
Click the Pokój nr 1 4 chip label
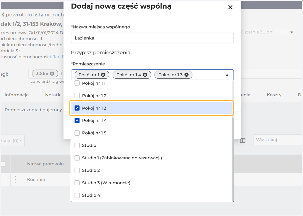[x=129, y=75]
